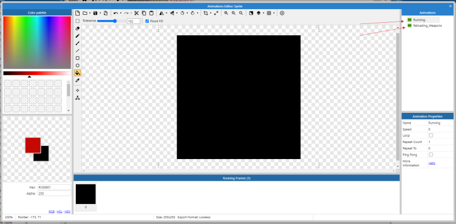Toggle the checkbox left of the Tolerance label

point(78,21)
